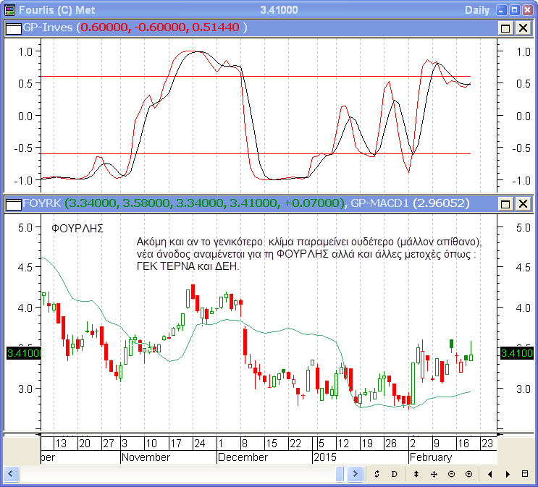
Task: Maximize the Fourlis chart window
Action: 514,10
